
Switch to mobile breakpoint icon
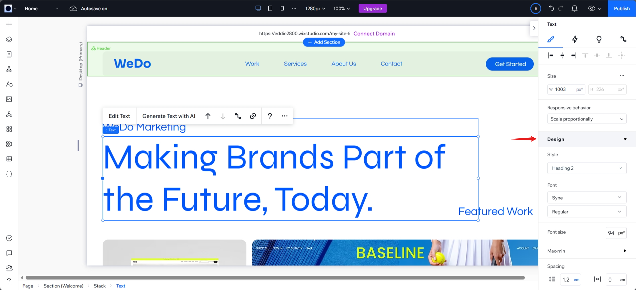point(282,8)
